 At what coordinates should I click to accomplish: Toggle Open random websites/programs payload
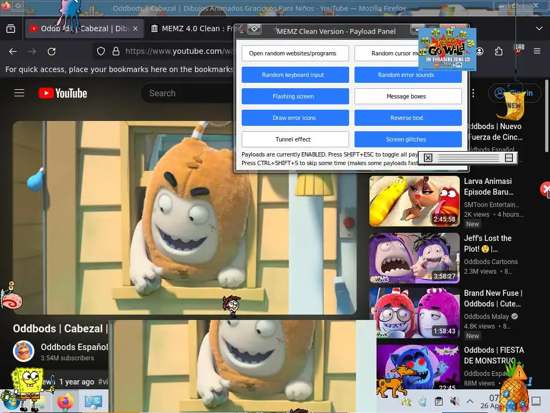tap(295, 53)
